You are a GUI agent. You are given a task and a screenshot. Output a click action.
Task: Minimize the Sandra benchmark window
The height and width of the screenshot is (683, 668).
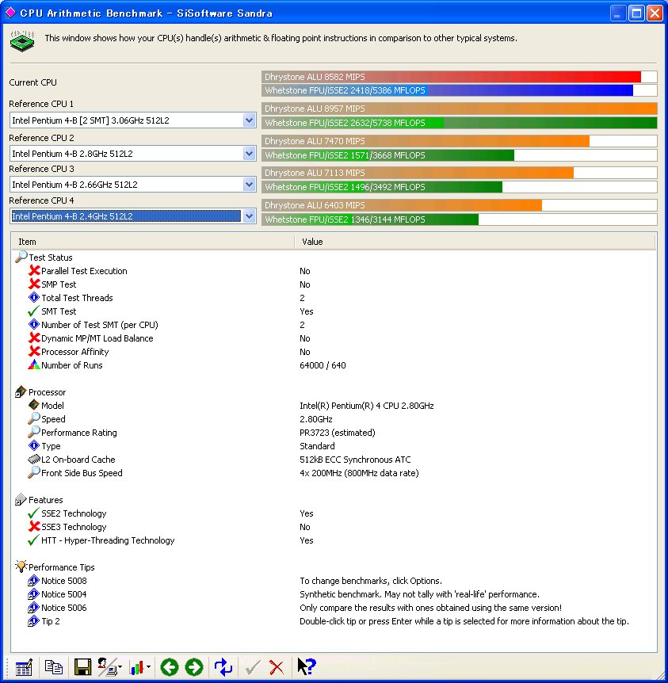(x=617, y=13)
